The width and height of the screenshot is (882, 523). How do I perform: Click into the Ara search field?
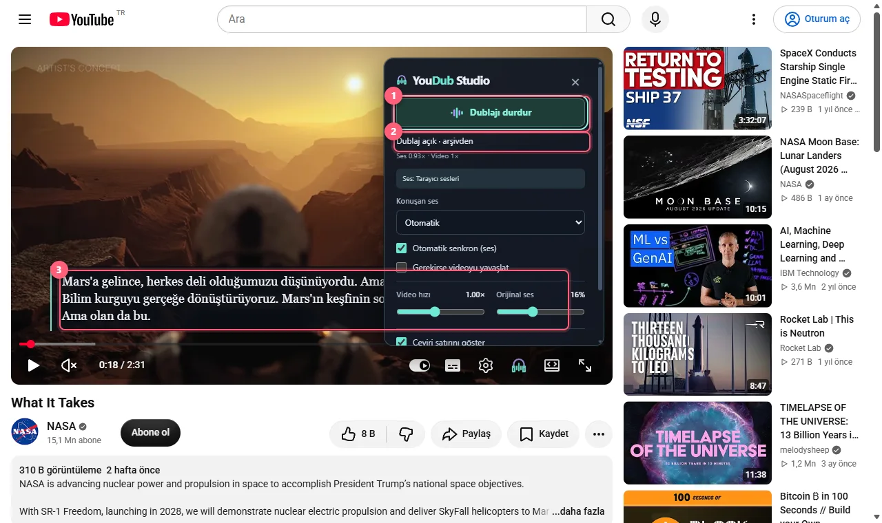(x=402, y=19)
